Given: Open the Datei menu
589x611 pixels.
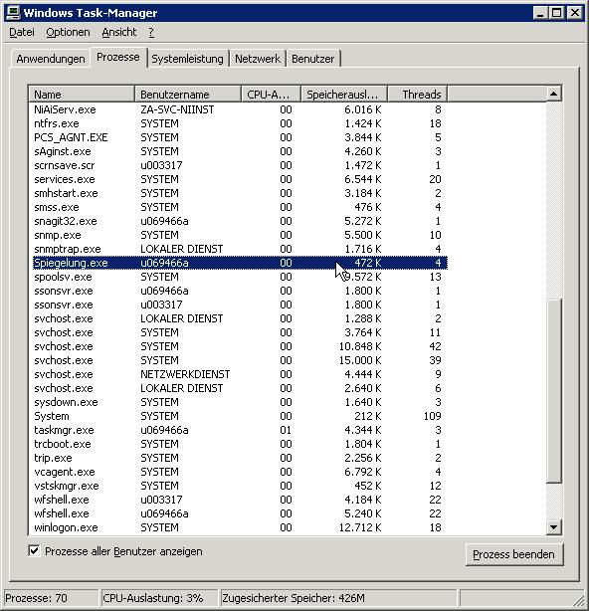Looking at the screenshot, I should (22, 33).
